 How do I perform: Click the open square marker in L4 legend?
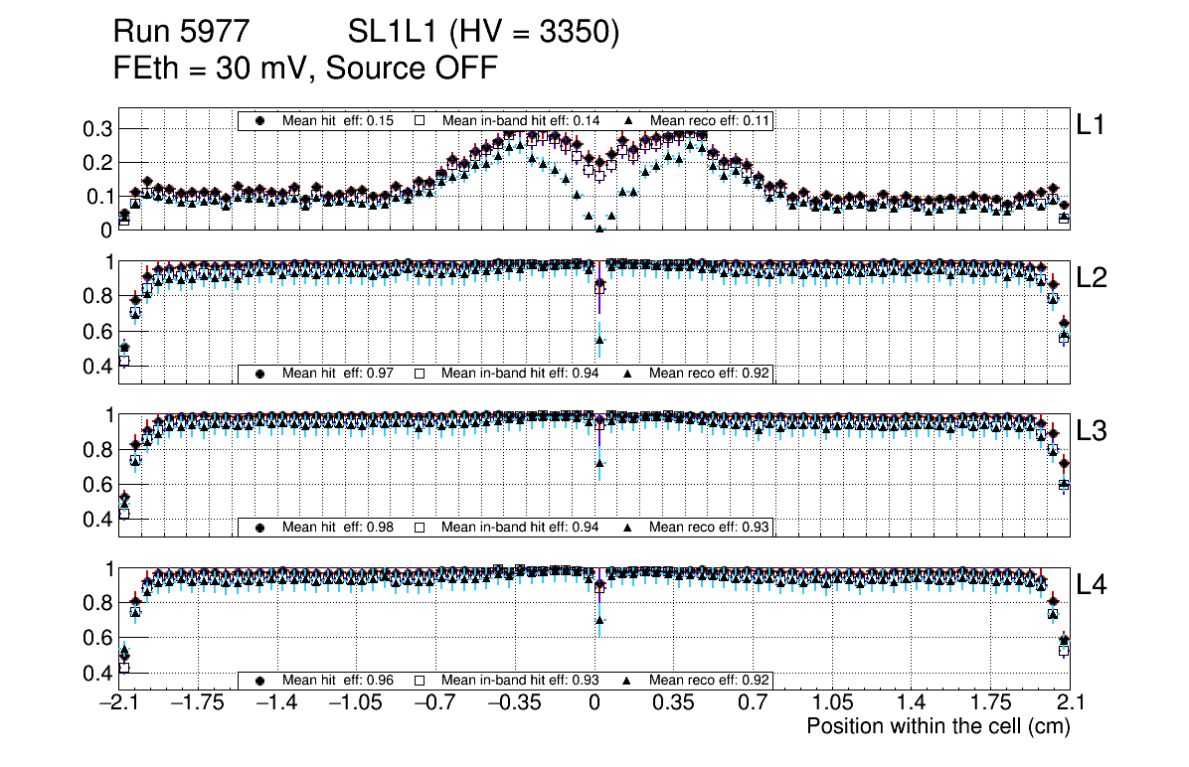420,682
